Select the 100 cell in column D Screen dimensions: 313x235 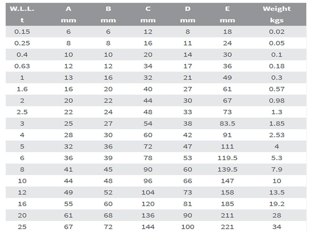pyautogui.click(x=187, y=227)
